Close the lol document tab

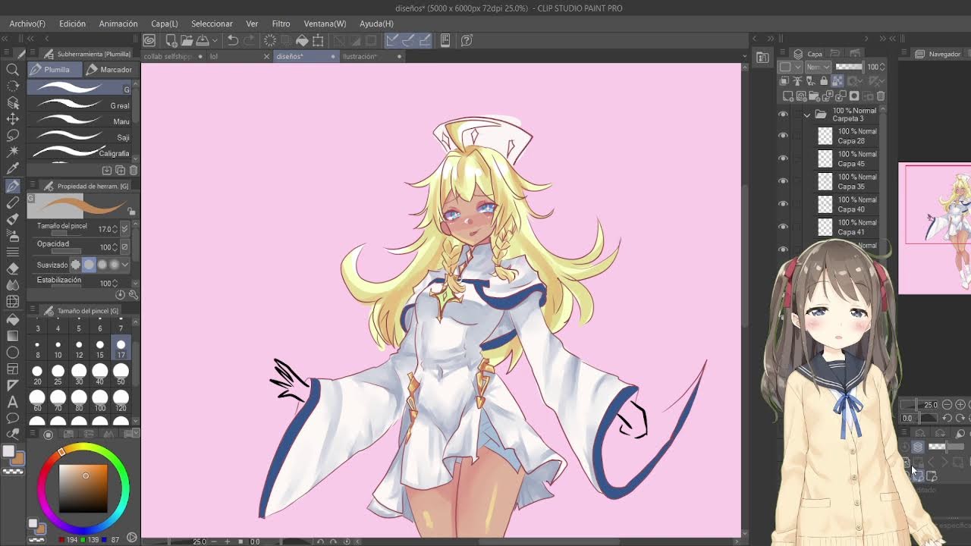266,56
